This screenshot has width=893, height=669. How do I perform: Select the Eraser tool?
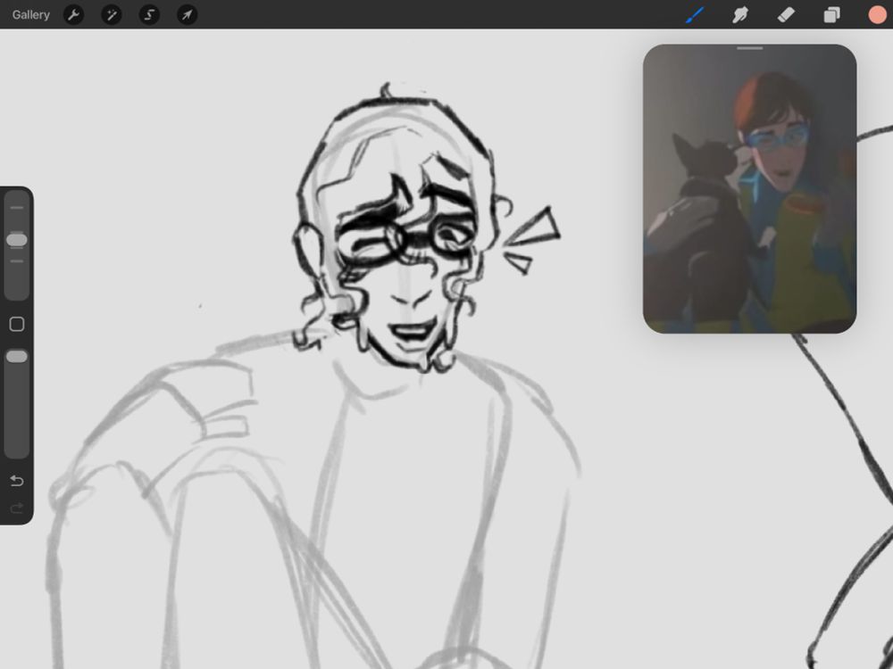pos(786,15)
